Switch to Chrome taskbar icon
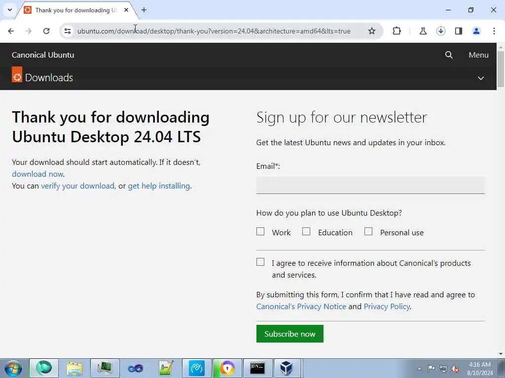 pyautogui.click(x=227, y=368)
